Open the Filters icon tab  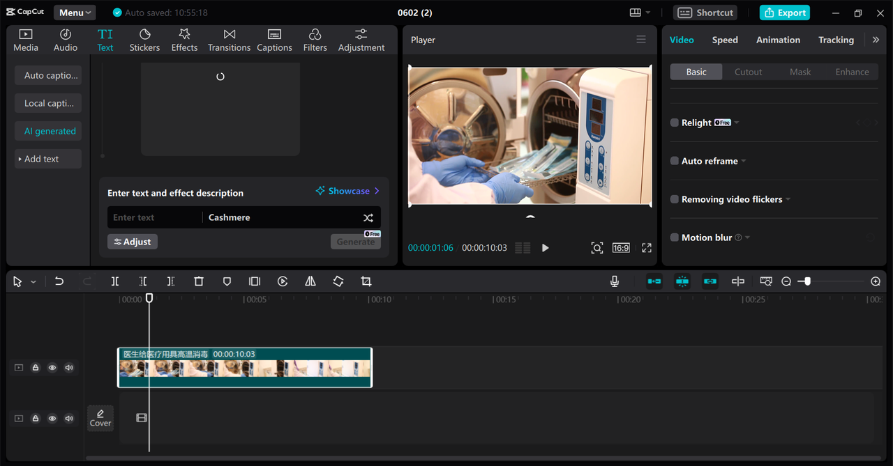click(x=315, y=40)
